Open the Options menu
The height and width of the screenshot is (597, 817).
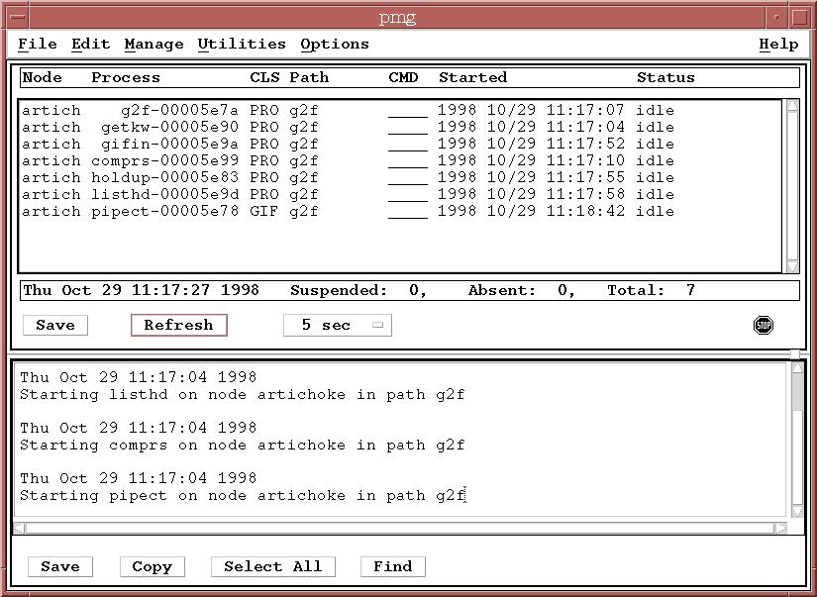pyautogui.click(x=335, y=44)
